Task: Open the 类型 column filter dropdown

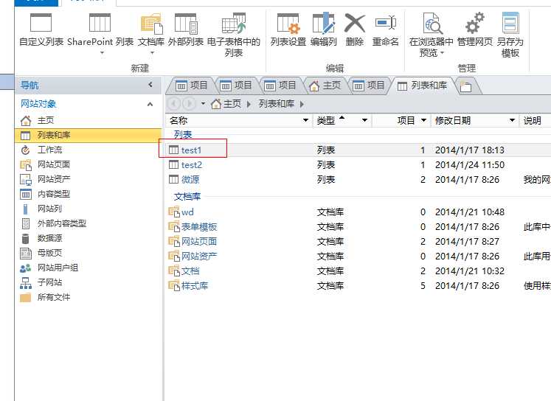Action: 365,120
